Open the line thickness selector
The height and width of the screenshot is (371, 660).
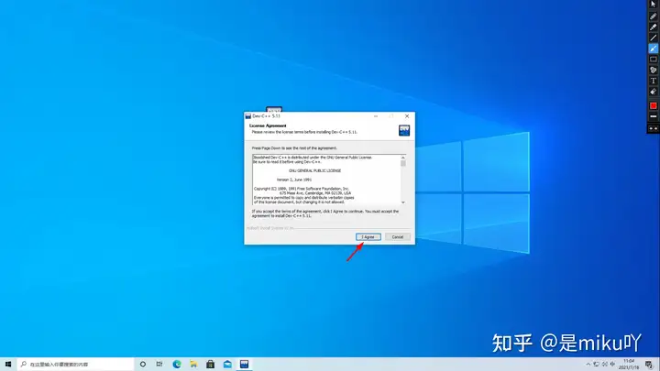coord(653,116)
